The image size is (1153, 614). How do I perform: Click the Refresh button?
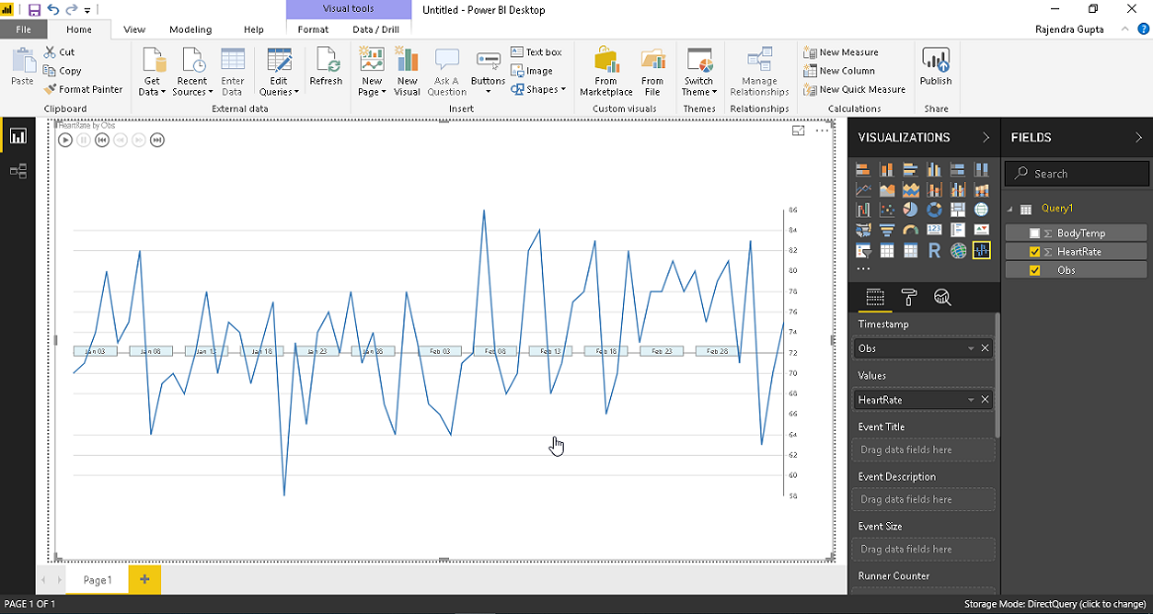click(x=325, y=67)
